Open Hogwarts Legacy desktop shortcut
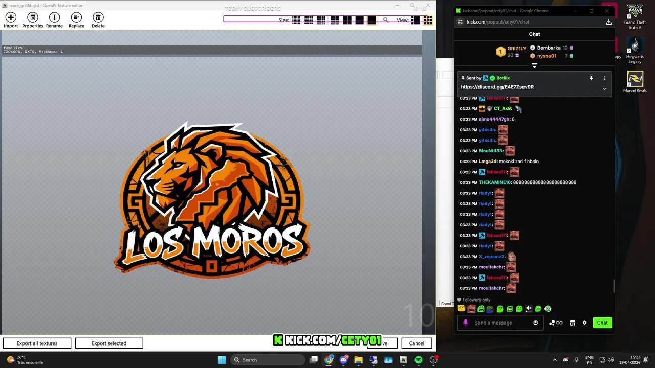Image resolution: width=655 pixels, height=368 pixels. pyautogui.click(x=635, y=51)
